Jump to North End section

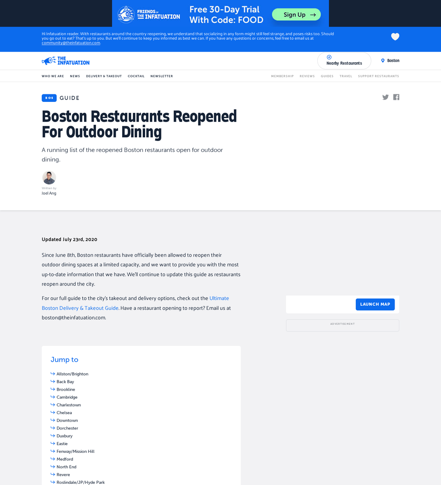click(x=67, y=467)
